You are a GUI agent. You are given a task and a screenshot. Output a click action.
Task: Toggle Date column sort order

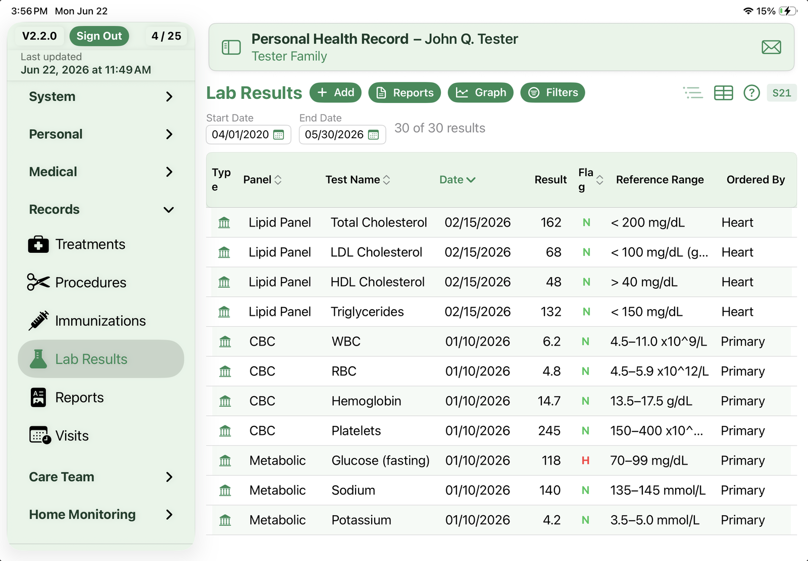pyautogui.click(x=457, y=180)
